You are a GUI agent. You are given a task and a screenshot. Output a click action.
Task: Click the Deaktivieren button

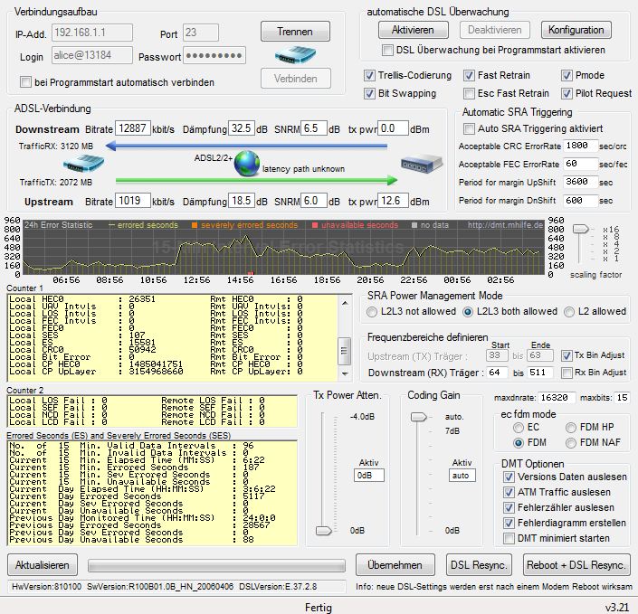(495, 30)
